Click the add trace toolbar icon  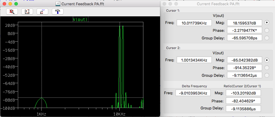[x=42, y=12]
